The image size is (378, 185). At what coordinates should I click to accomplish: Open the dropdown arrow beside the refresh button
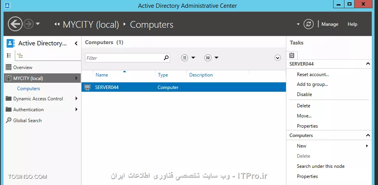click(x=298, y=24)
